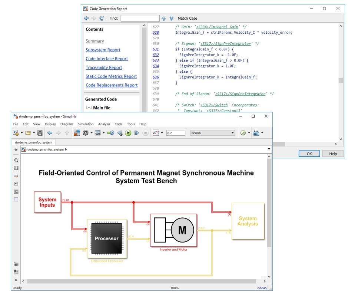Viewport: 348px width, 293px height.
Task: Click the Screenshot camera icon in palette
Action: (16, 264)
